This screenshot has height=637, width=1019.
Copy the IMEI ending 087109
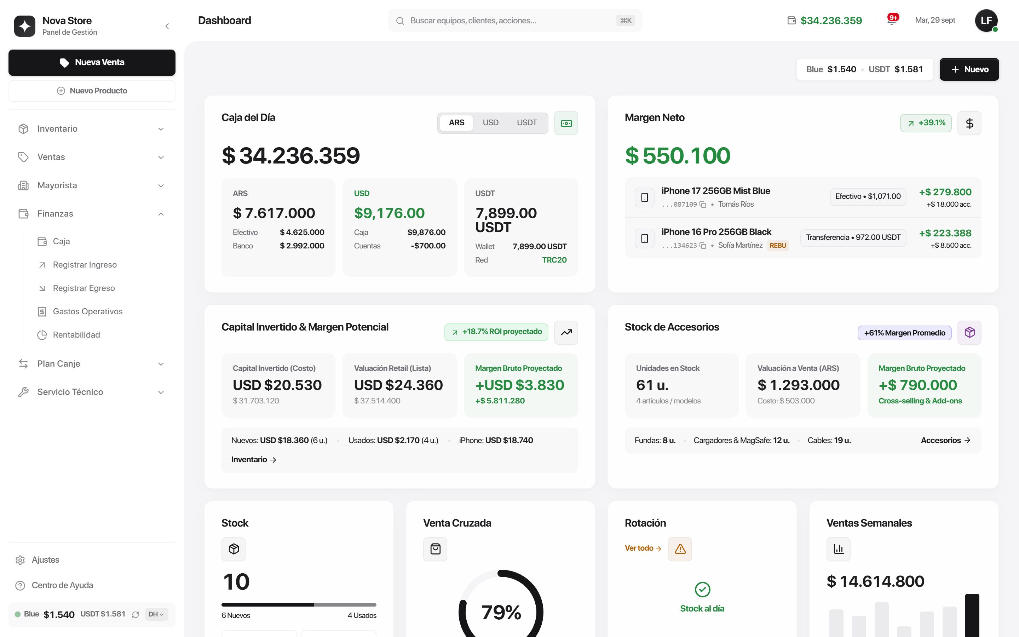[x=702, y=204]
